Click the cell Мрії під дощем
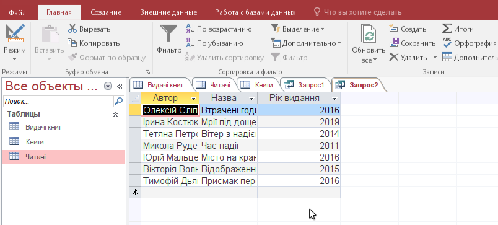This screenshot has height=225, width=498. 229,122
